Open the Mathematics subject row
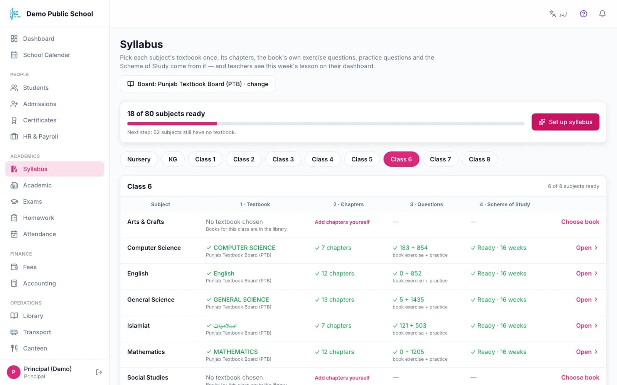 [587, 352]
